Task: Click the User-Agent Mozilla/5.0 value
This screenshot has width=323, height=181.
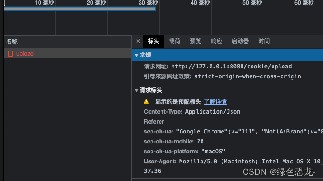Action: [x=251, y=162]
